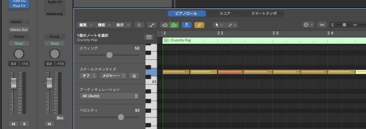Click the Audio FX label on right strip

click(x=55, y=2)
